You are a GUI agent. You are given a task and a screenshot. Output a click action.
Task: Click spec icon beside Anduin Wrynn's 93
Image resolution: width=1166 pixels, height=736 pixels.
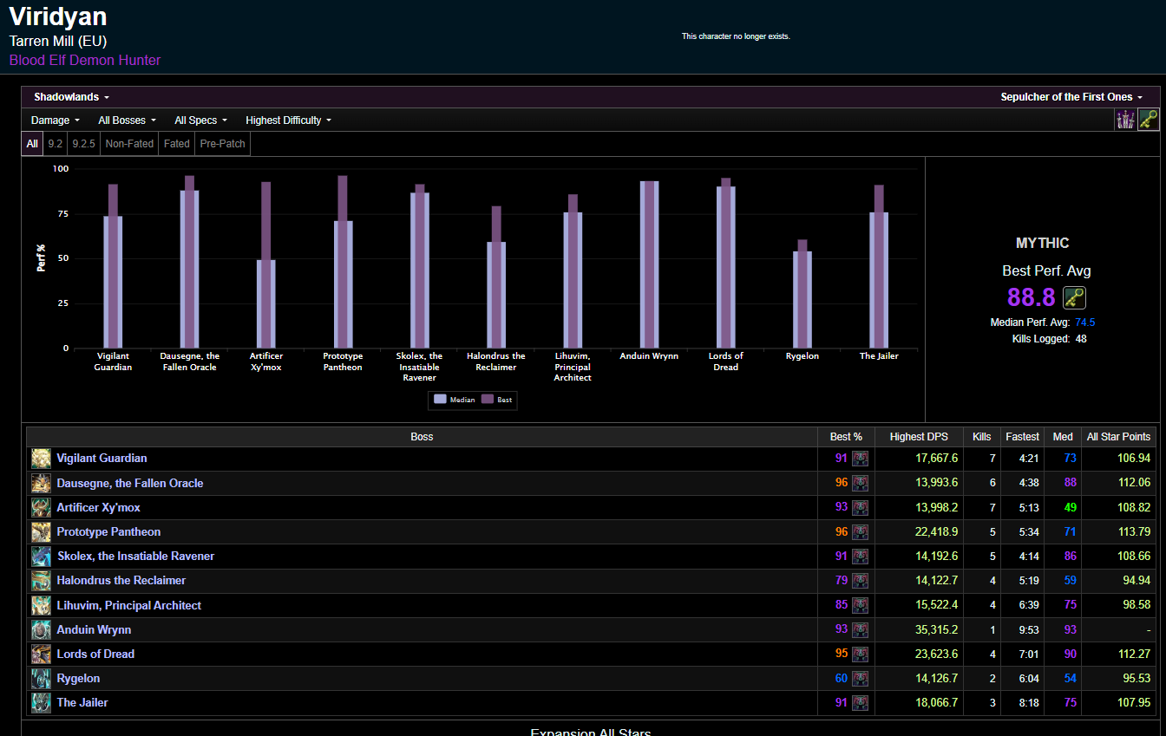click(x=860, y=629)
